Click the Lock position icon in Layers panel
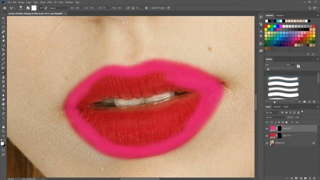320x180 pixels. click(279, 122)
